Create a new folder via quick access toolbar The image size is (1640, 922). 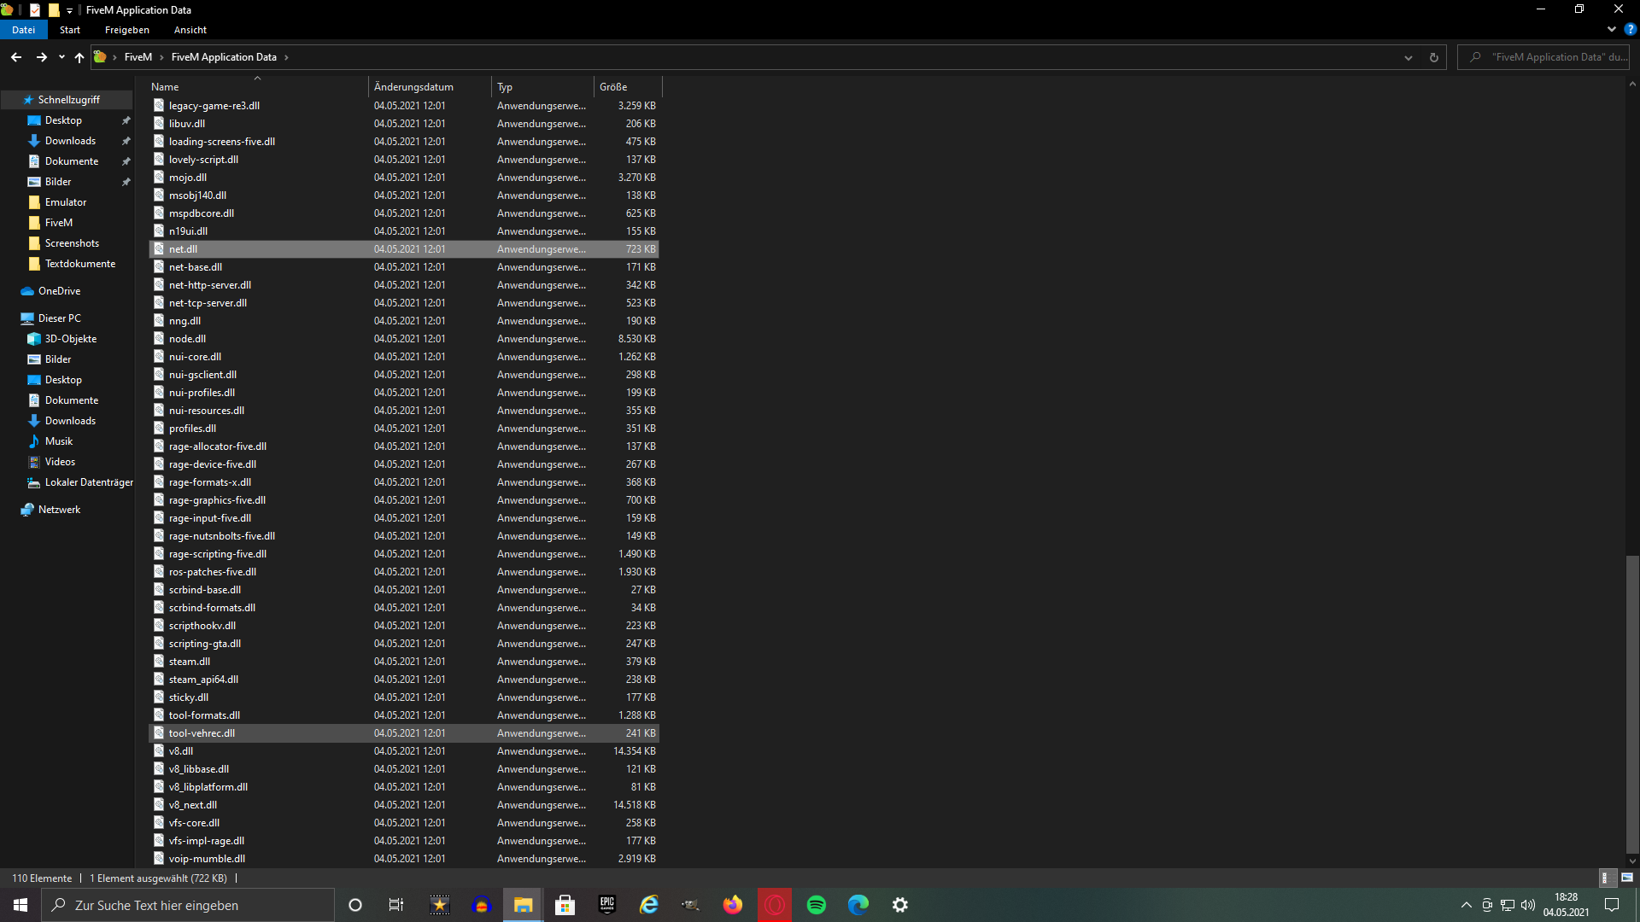[55, 10]
